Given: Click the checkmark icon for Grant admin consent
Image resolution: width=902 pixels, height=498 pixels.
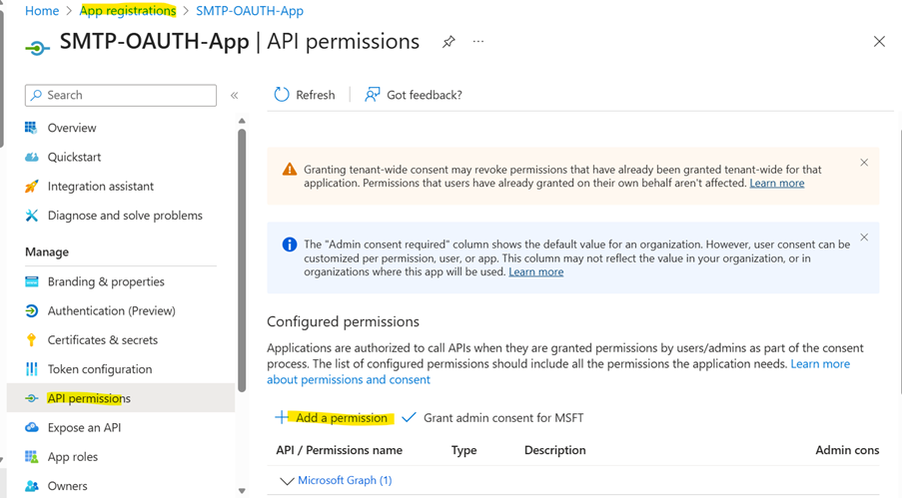Looking at the screenshot, I should click(x=409, y=417).
